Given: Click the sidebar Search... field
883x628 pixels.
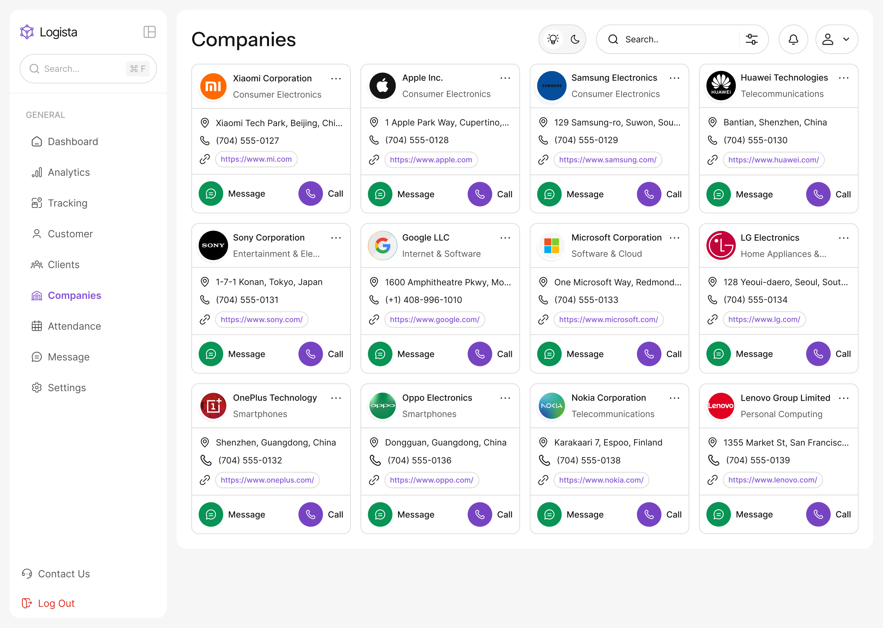Looking at the screenshot, I should tap(88, 69).
